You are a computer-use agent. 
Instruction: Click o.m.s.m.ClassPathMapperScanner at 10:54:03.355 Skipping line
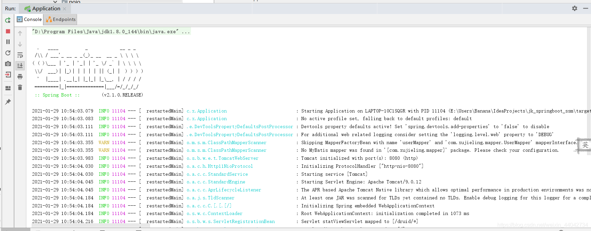pos(227,142)
